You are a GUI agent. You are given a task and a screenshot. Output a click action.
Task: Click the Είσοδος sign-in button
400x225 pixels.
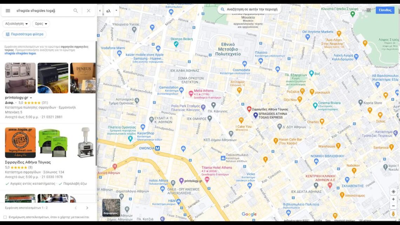385,10
